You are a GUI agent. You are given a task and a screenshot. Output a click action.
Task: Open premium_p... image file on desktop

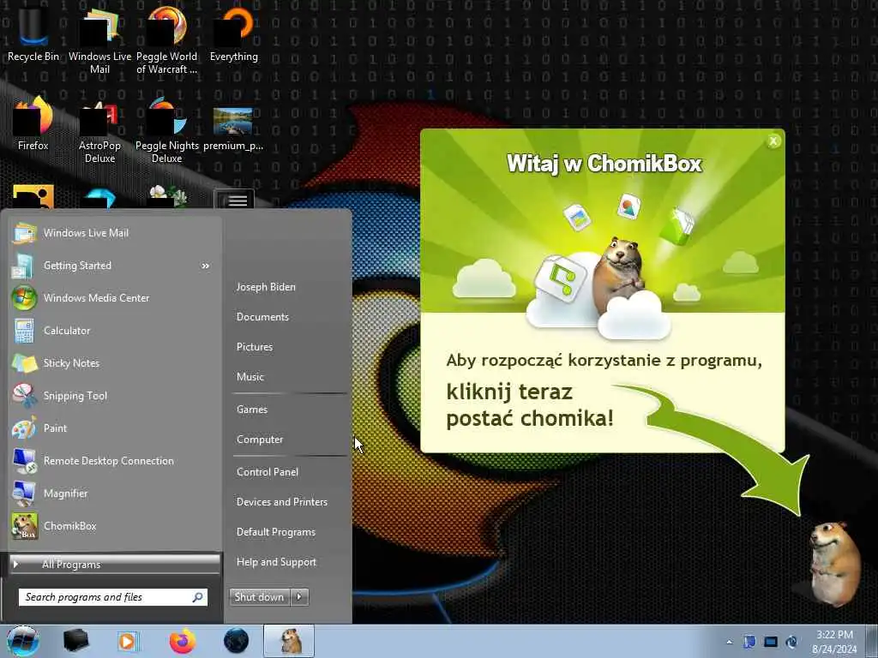233,129
